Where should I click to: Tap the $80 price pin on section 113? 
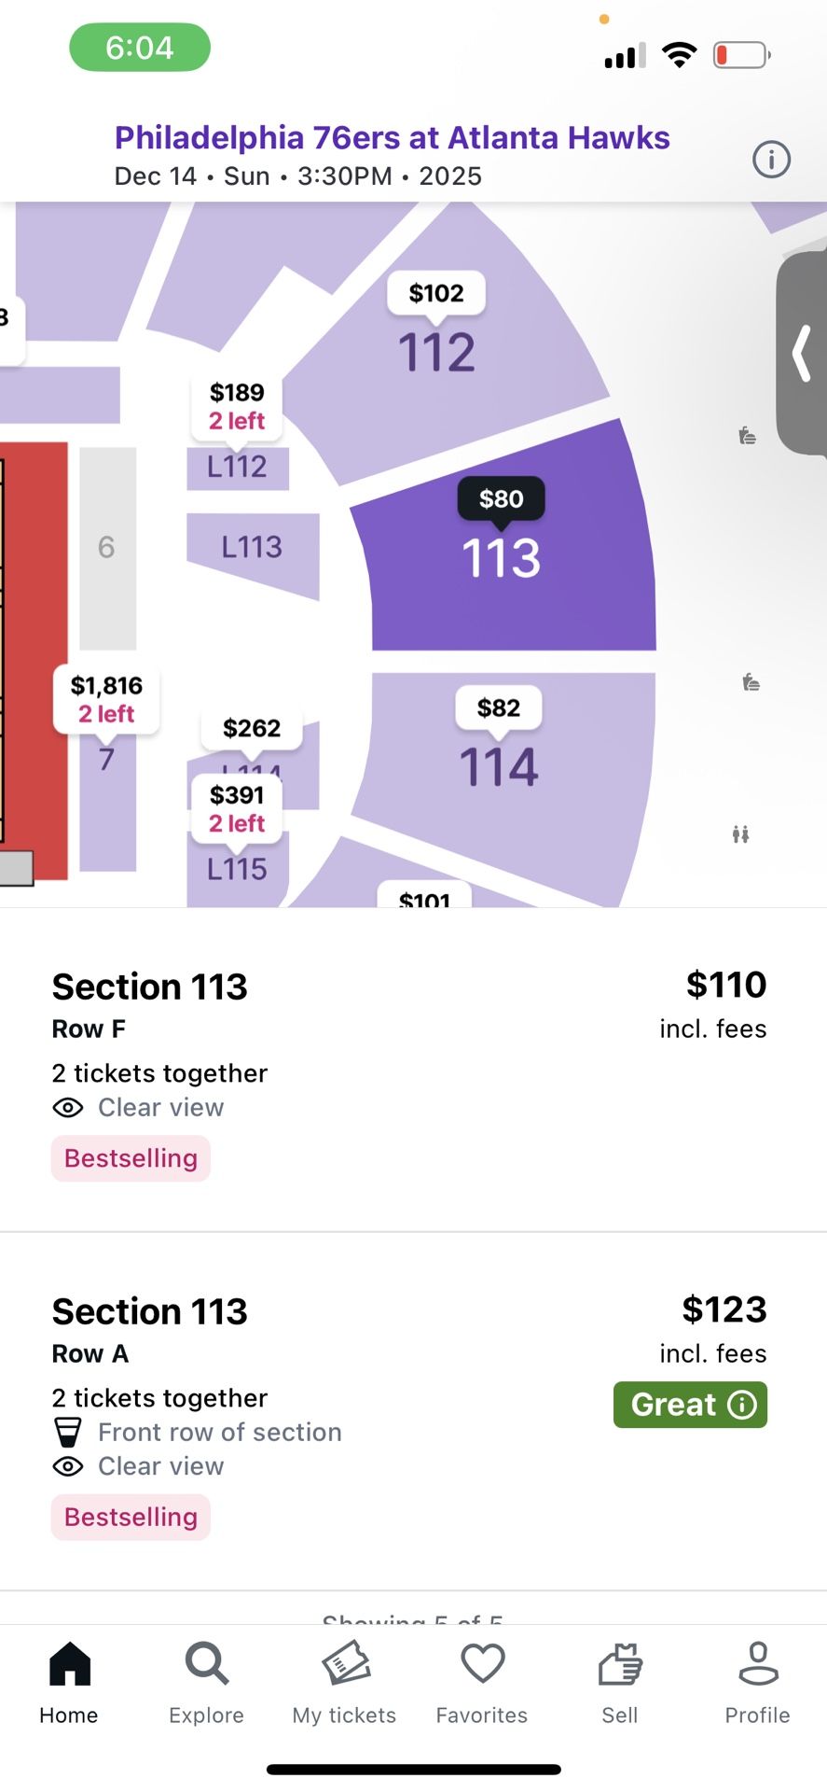pos(500,499)
